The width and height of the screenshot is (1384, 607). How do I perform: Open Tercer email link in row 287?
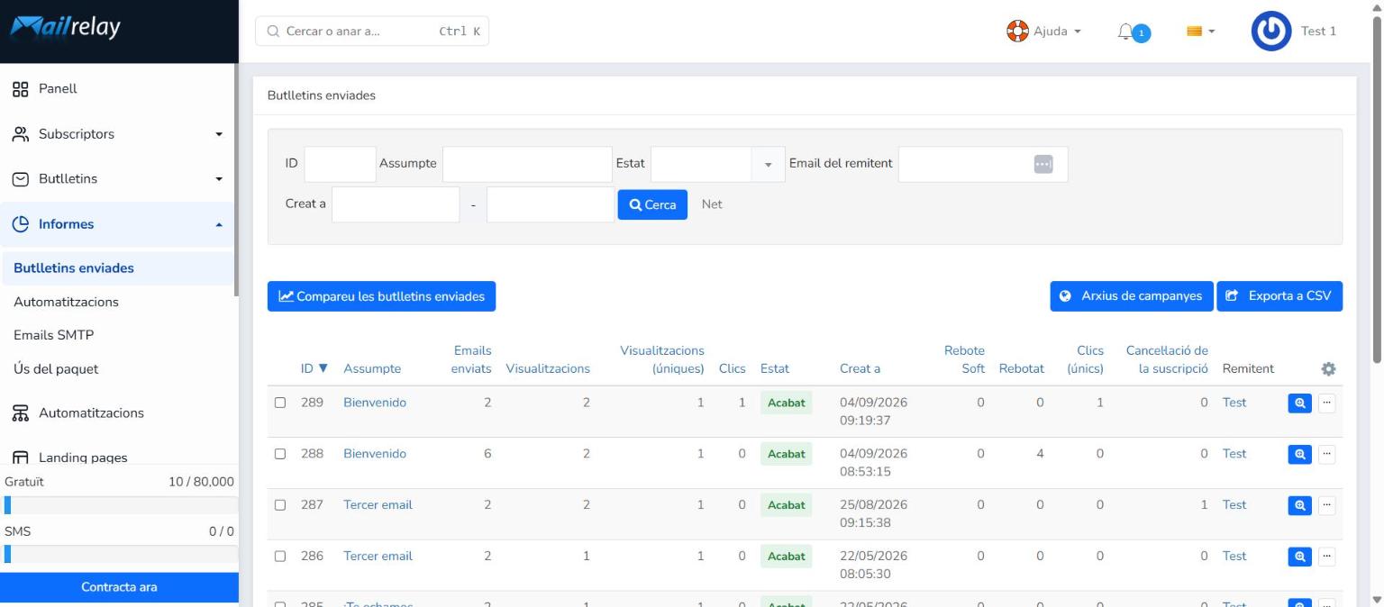(378, 505)
